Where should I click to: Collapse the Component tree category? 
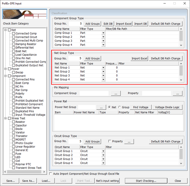pos(6,76)
